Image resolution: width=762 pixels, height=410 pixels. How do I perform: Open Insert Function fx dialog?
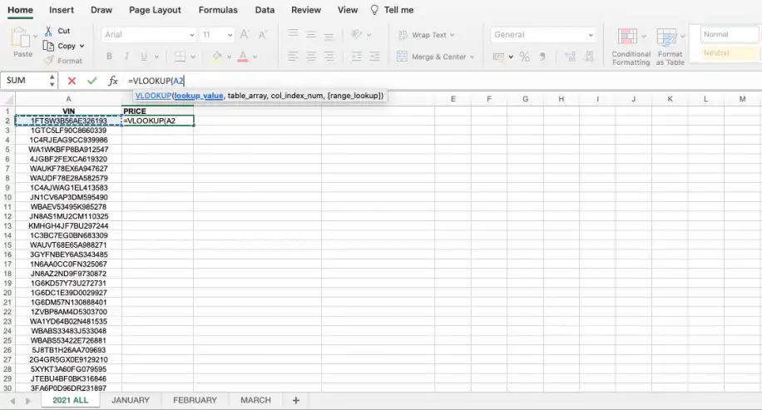coord(113,81)
